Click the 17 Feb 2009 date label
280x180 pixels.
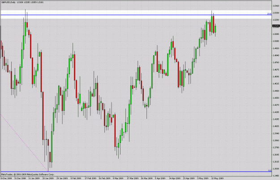tap(90, 178)
